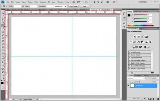The image size is (160, 101).
Task: Pick a color from the spectrum ramp
Action: point(140,26)
